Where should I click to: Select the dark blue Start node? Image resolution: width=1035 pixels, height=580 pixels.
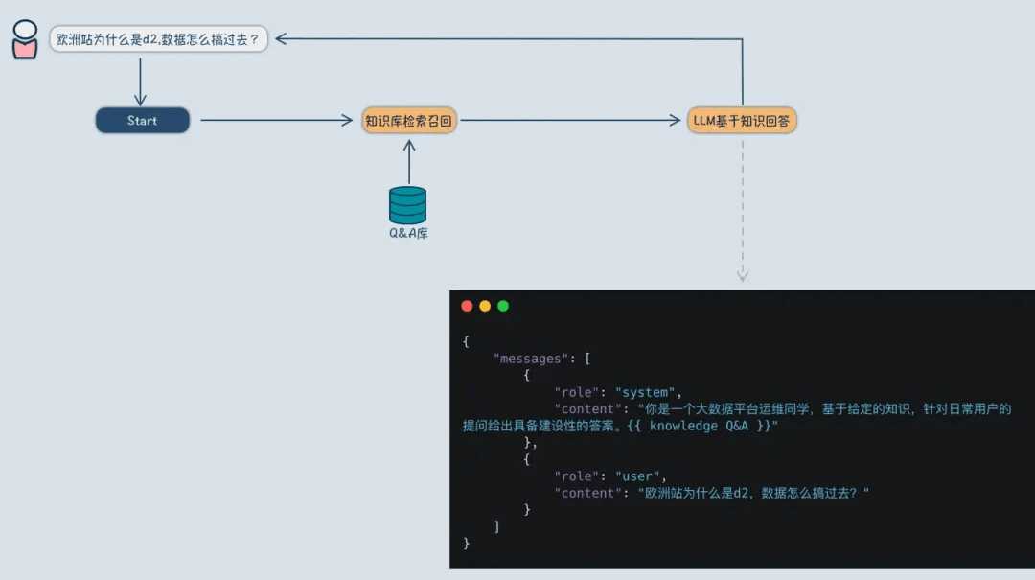click(142, 121)
